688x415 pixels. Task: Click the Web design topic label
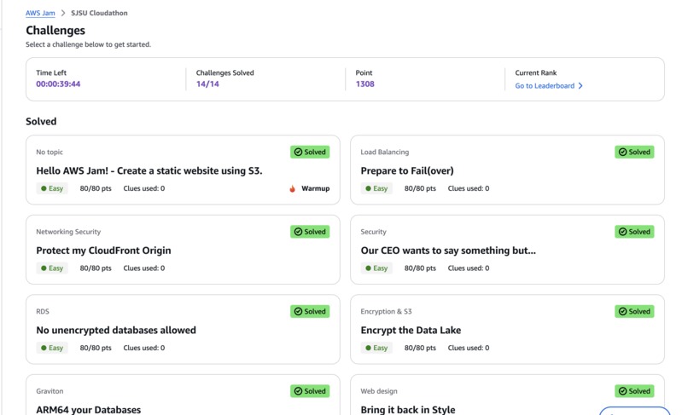click(x=379, y=391)
